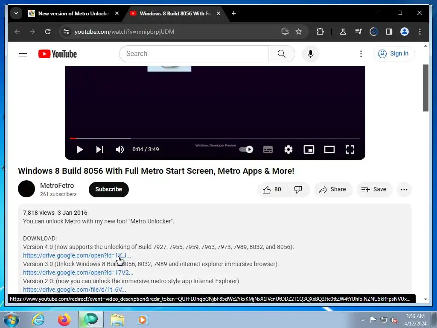Install app icon in address bar

285,32
